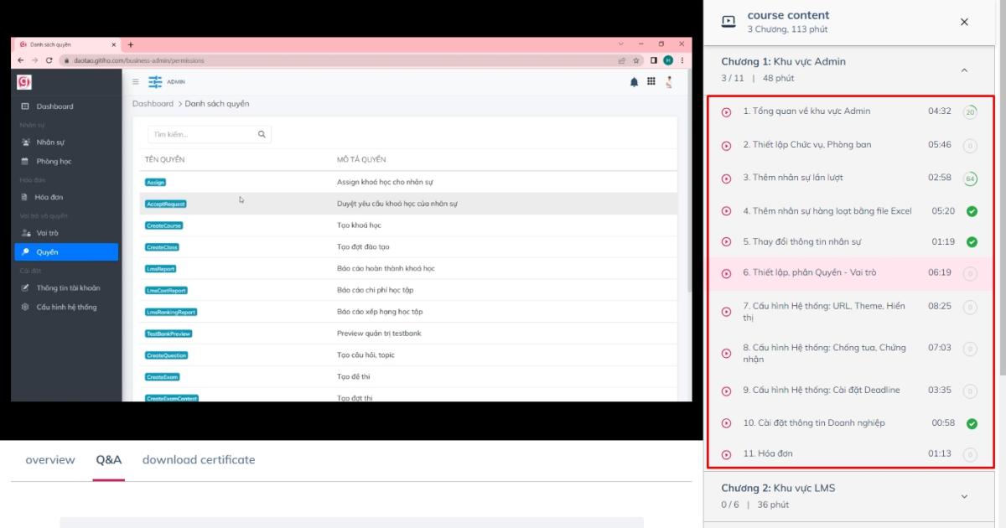Click the red logo in admin sidebar
The height and width of the screenshot is (528, 1006).
point(25,82)
